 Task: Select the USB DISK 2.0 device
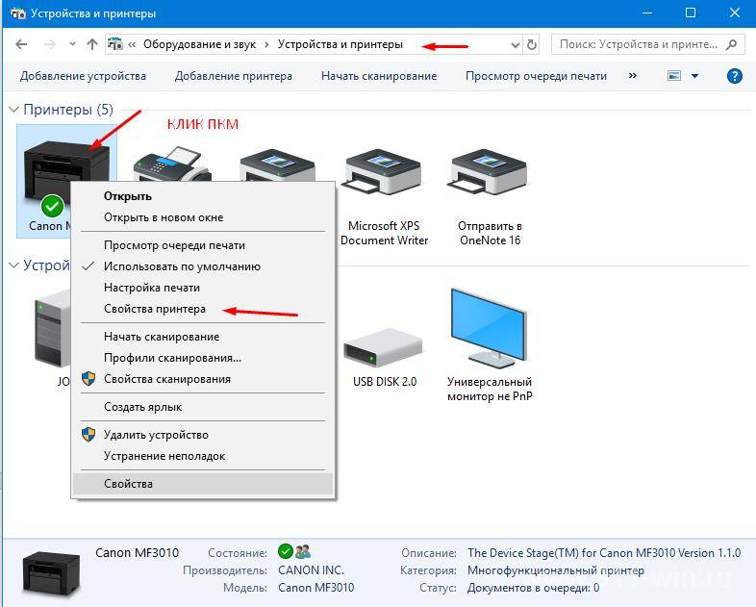(x=385, y=358)
